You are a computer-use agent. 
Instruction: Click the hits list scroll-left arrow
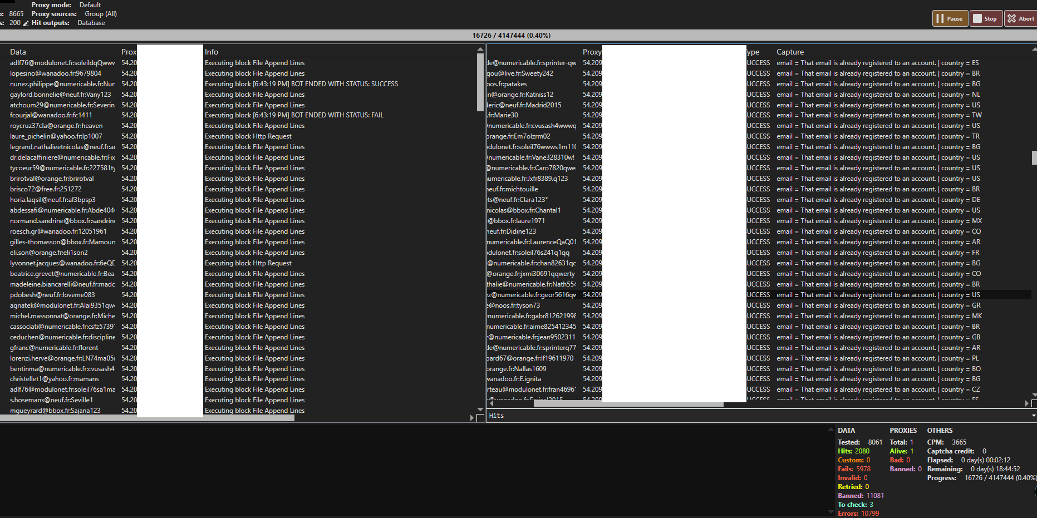(x=491, y=404)
